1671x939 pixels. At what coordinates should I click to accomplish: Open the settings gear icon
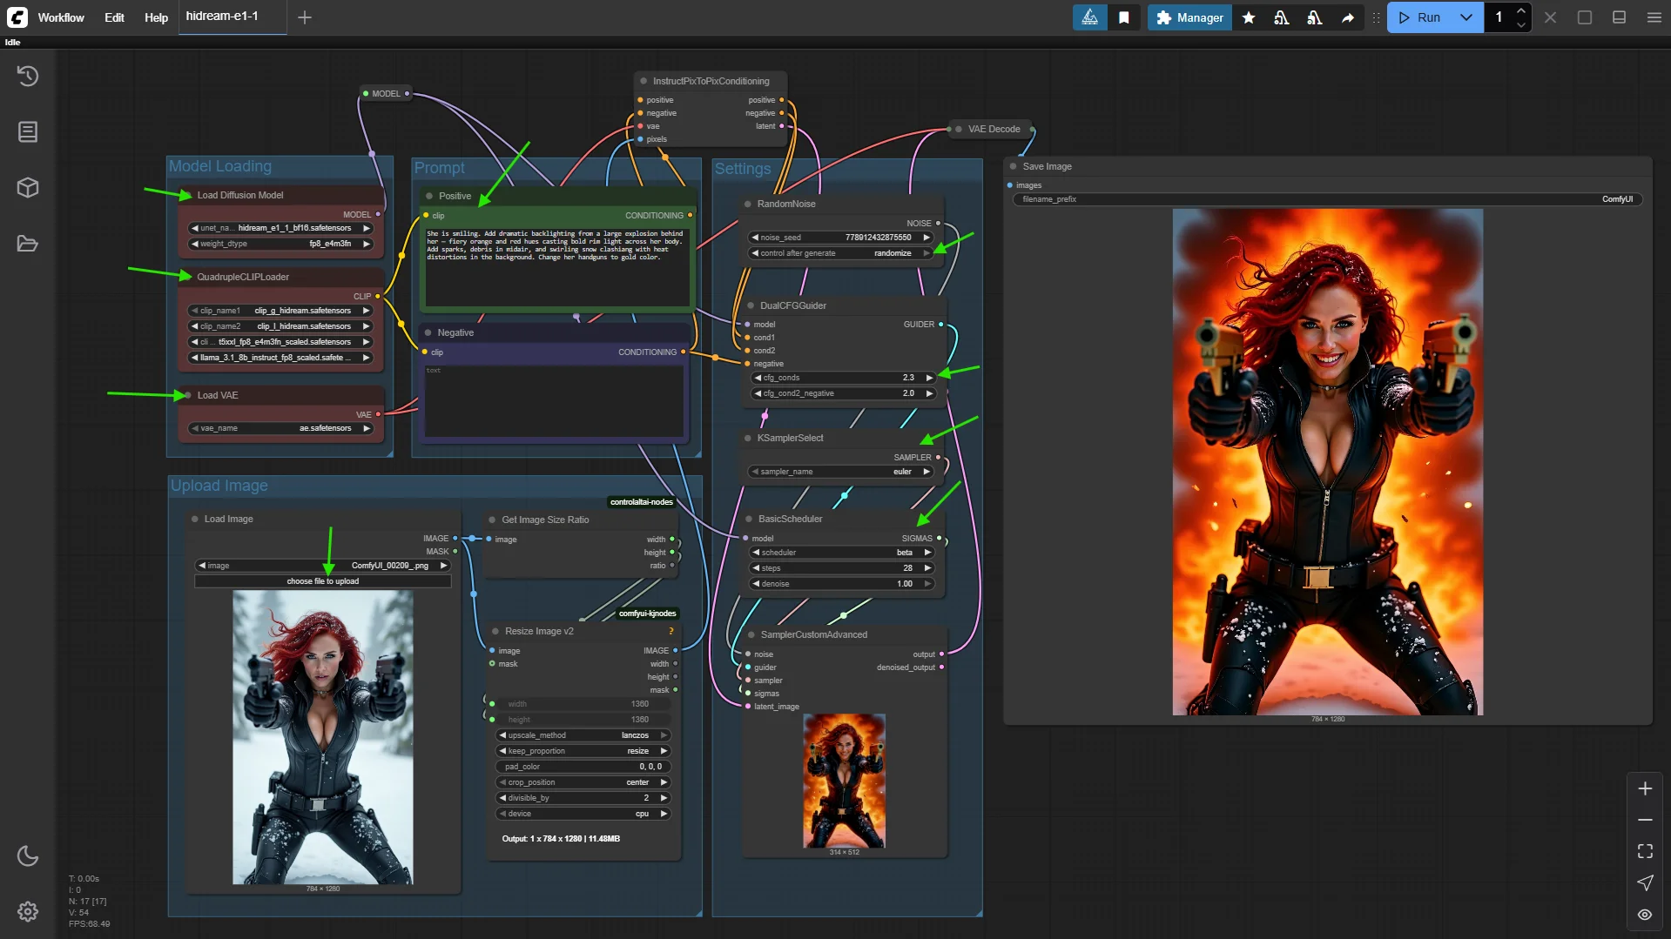tap(28, 911)
